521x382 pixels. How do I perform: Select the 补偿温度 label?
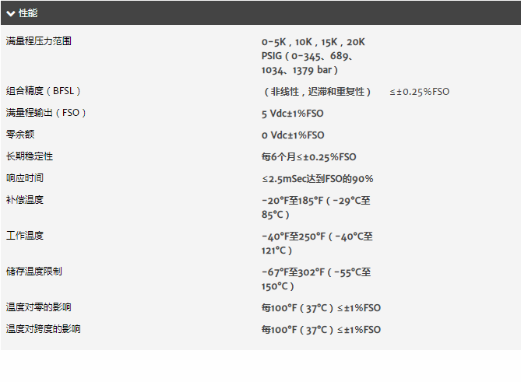tap(25, 200)
